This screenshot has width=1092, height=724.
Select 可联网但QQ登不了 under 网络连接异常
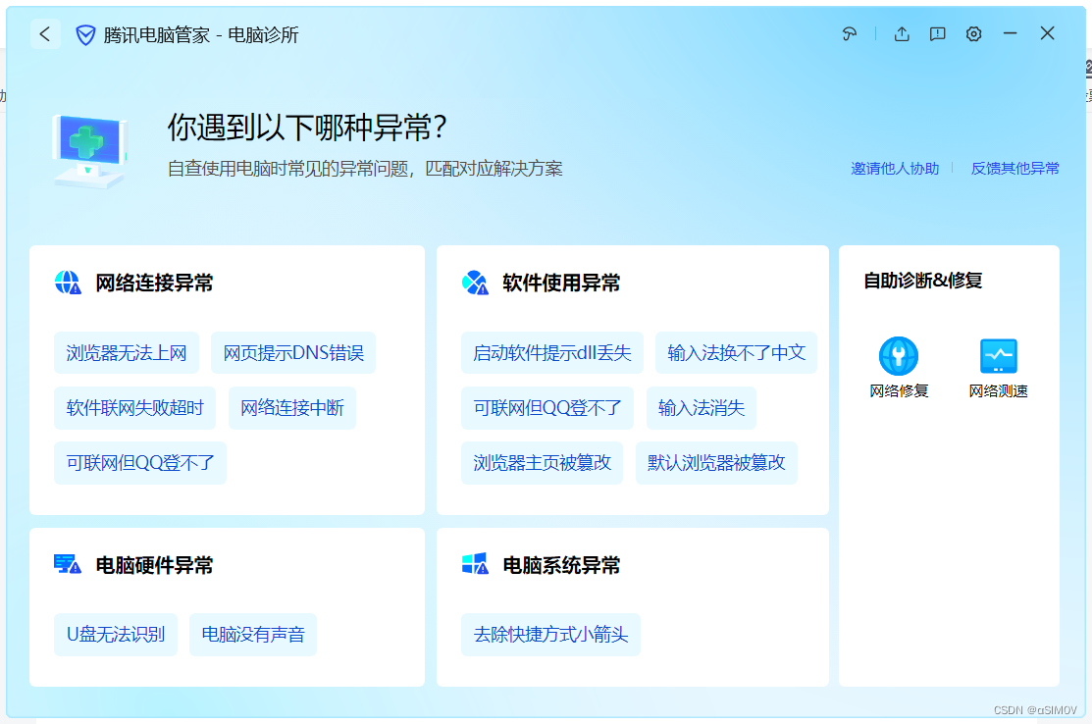(140, 463)
